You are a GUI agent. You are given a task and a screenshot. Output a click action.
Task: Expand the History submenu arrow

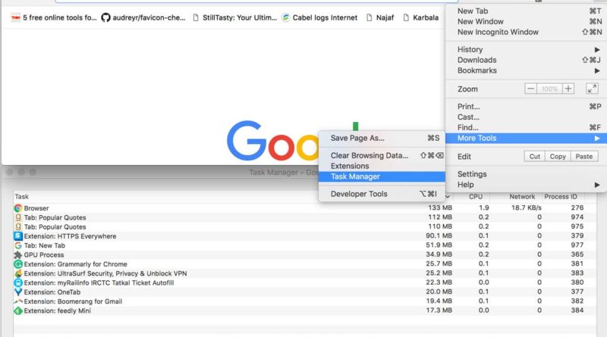[x=597, y=49]
